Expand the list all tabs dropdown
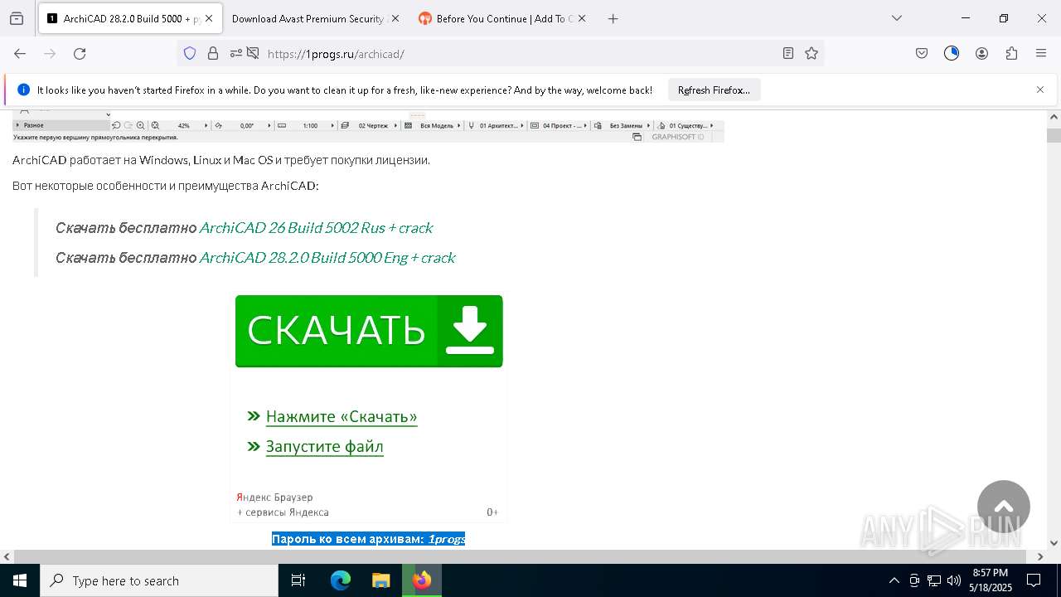The height and width of the screenshot is (597, 1061). [x=897, y=18]
